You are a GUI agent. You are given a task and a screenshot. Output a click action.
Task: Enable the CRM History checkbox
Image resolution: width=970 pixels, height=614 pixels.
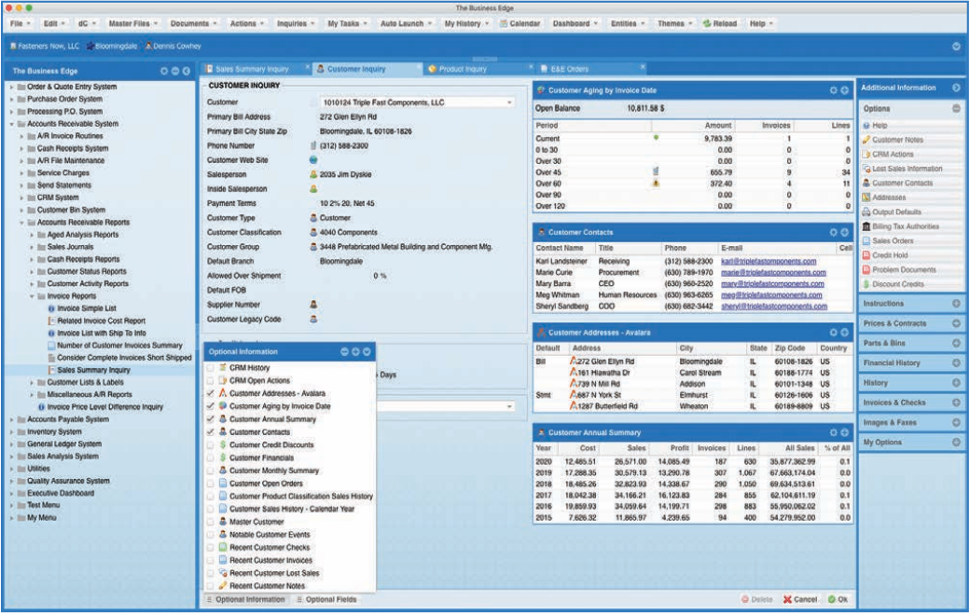(x=211, y=367)
